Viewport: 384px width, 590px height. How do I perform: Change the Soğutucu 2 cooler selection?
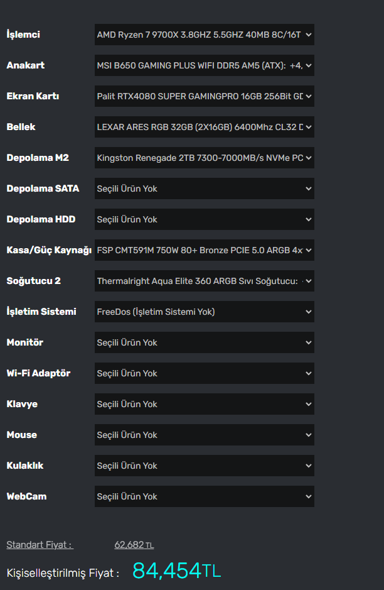pos(204,281)
